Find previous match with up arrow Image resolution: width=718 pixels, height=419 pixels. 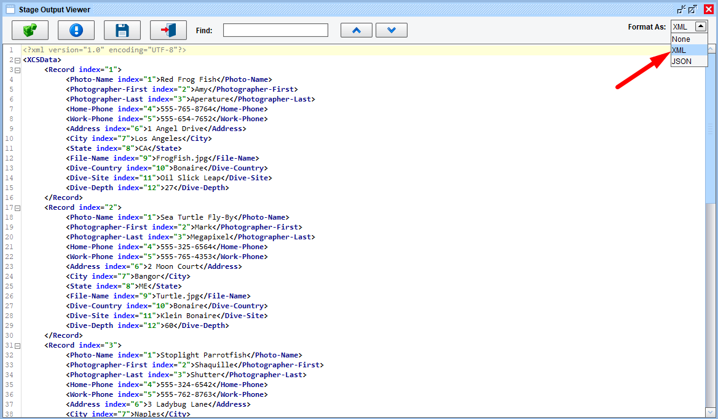click(x=357, y=30)
